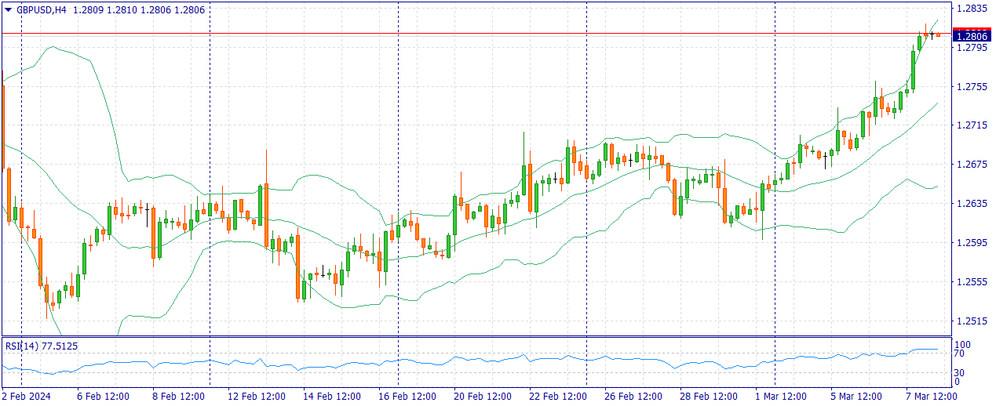Click the last candle at chart's right edge
The width and height of the screenshot is (996, 406).
[937, 34]
